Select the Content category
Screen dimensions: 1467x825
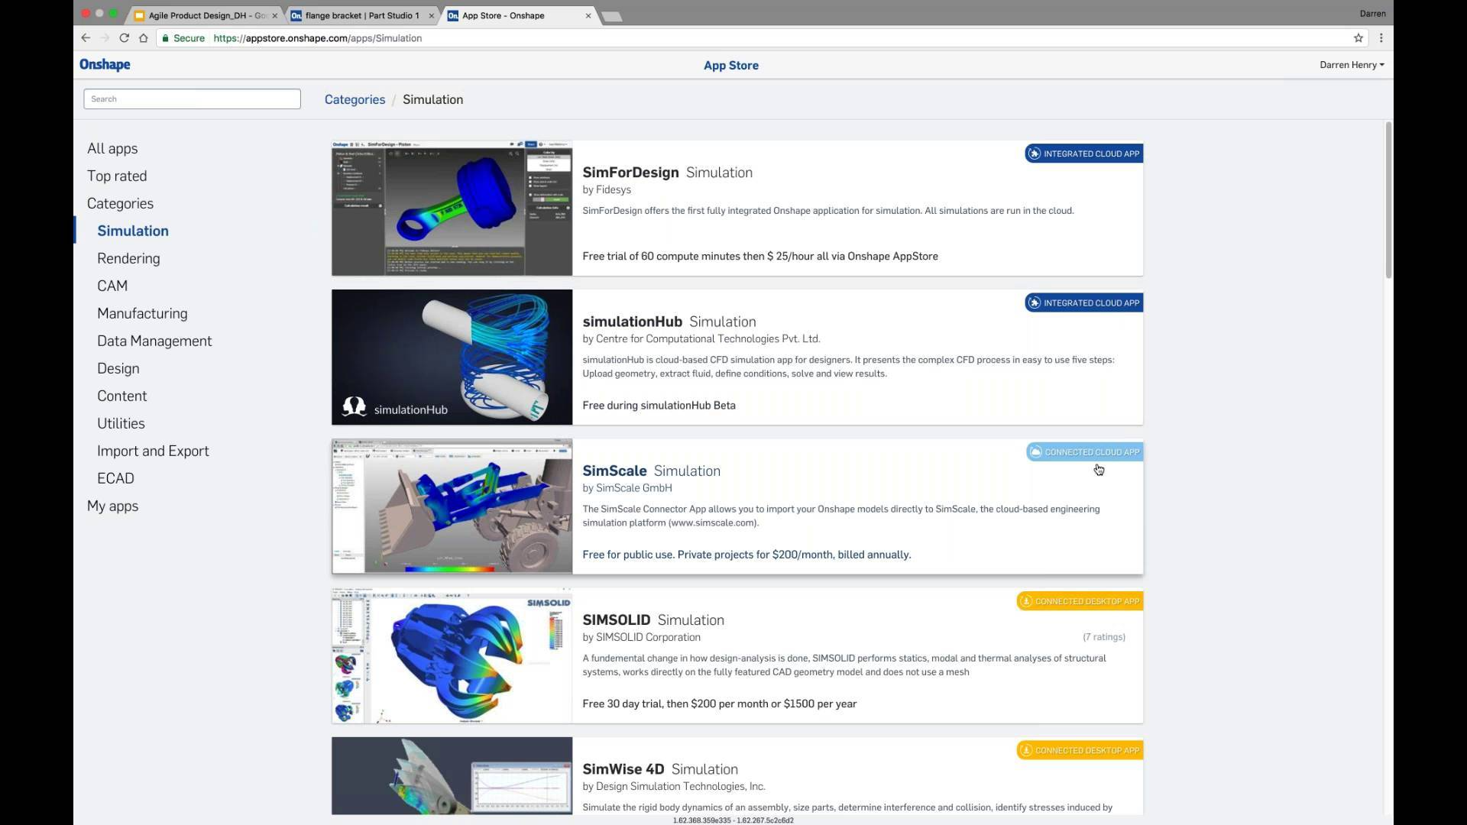coord(122,396)
